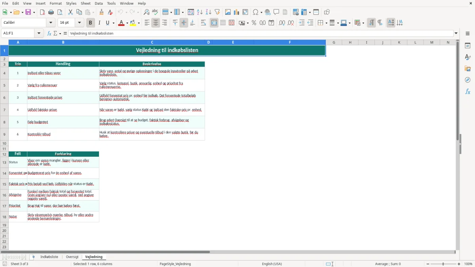Open the Format menu

pyautogui.click(x=56, y=3)
